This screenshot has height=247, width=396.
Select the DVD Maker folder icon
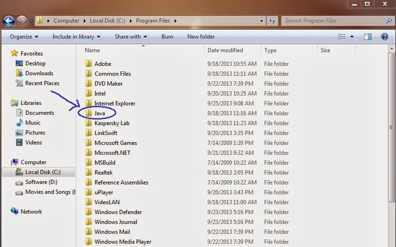click(x=89, y=83)
